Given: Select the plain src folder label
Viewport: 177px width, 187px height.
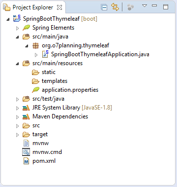Looking at the screenshot, I should (36, 126).
